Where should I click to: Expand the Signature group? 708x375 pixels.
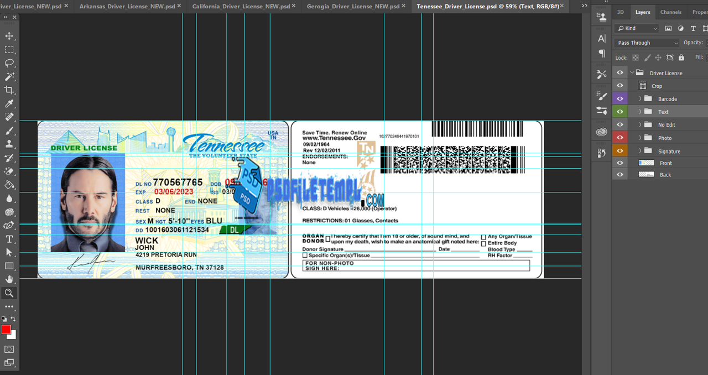click(640, 151)
